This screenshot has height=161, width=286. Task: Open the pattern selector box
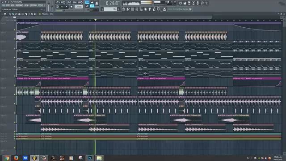(x=110, y=9)
